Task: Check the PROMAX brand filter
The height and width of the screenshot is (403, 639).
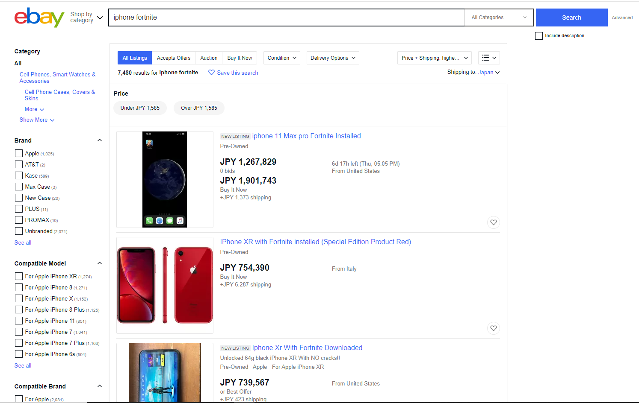Action: (19, 220)
